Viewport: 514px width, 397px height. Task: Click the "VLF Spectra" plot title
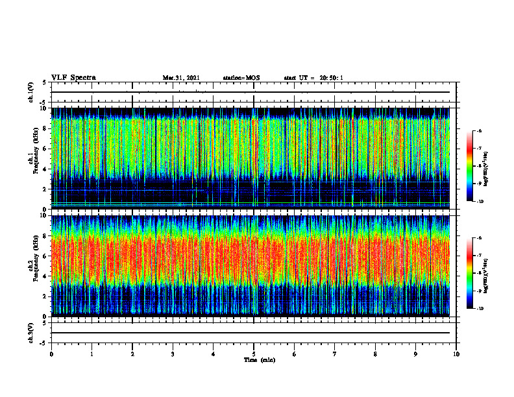[x=73, y=77]
